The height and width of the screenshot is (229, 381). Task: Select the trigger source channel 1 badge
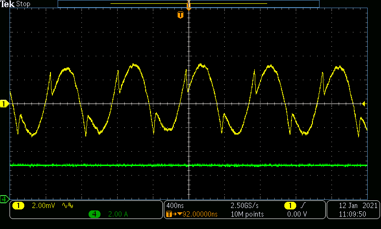(x=290, y=206)
